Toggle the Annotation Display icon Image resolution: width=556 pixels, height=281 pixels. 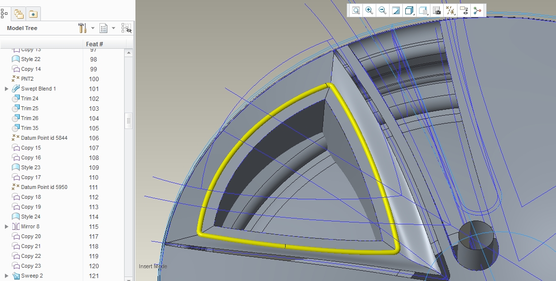tap(464, 11)
